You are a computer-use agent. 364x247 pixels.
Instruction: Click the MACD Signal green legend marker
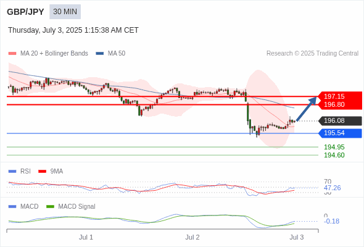[x=50, y=206]
